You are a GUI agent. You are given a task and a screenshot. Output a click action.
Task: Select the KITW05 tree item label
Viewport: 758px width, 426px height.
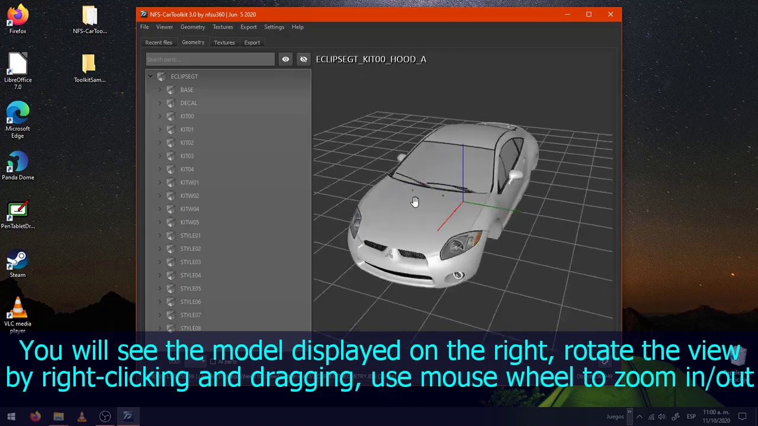click(x=189, y=222)
